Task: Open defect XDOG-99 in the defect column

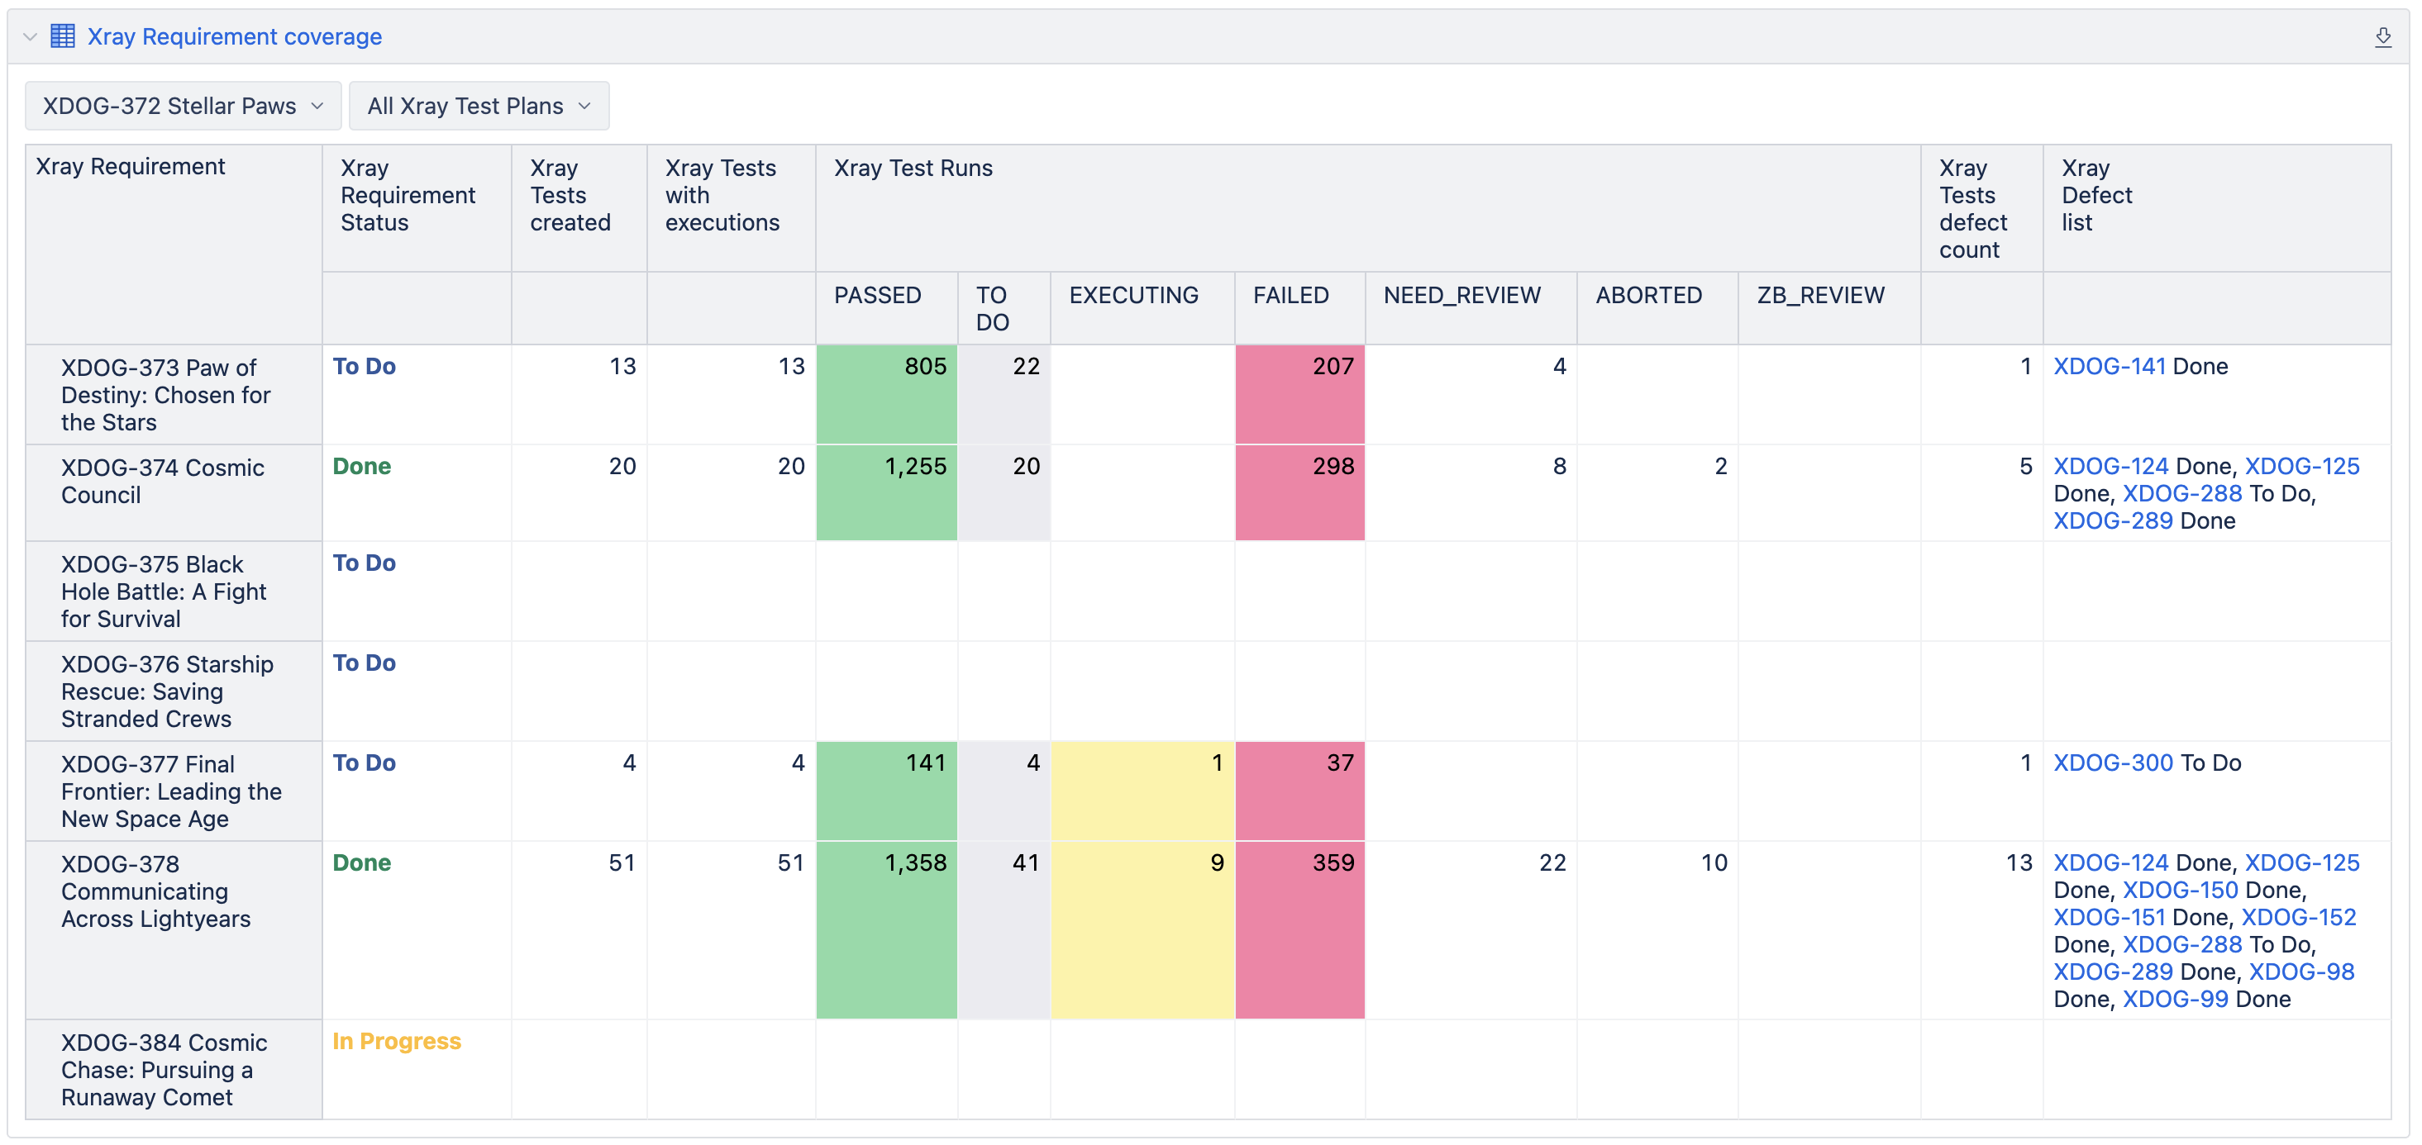Action: (x=2174, y=999)
